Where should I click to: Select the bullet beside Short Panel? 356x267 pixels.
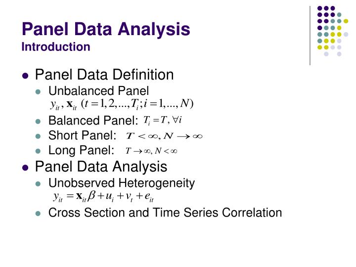pyautogui.click(x=40, y=136)
